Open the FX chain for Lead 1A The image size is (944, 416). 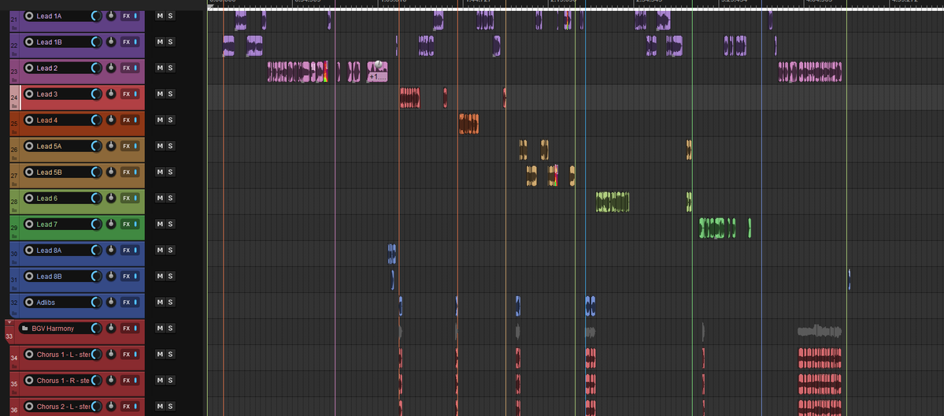click(x=127, y=16)
